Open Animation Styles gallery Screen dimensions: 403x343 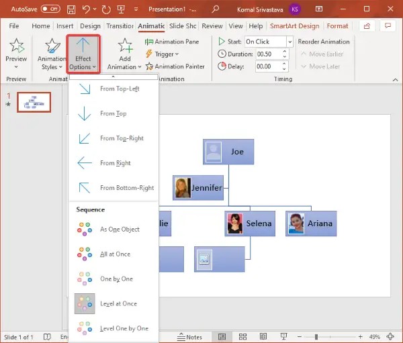[x=52, y=54]
